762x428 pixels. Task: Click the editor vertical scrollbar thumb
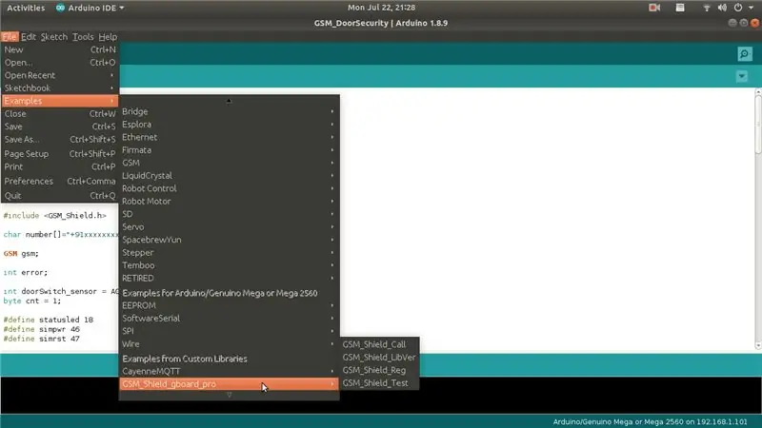758,126
